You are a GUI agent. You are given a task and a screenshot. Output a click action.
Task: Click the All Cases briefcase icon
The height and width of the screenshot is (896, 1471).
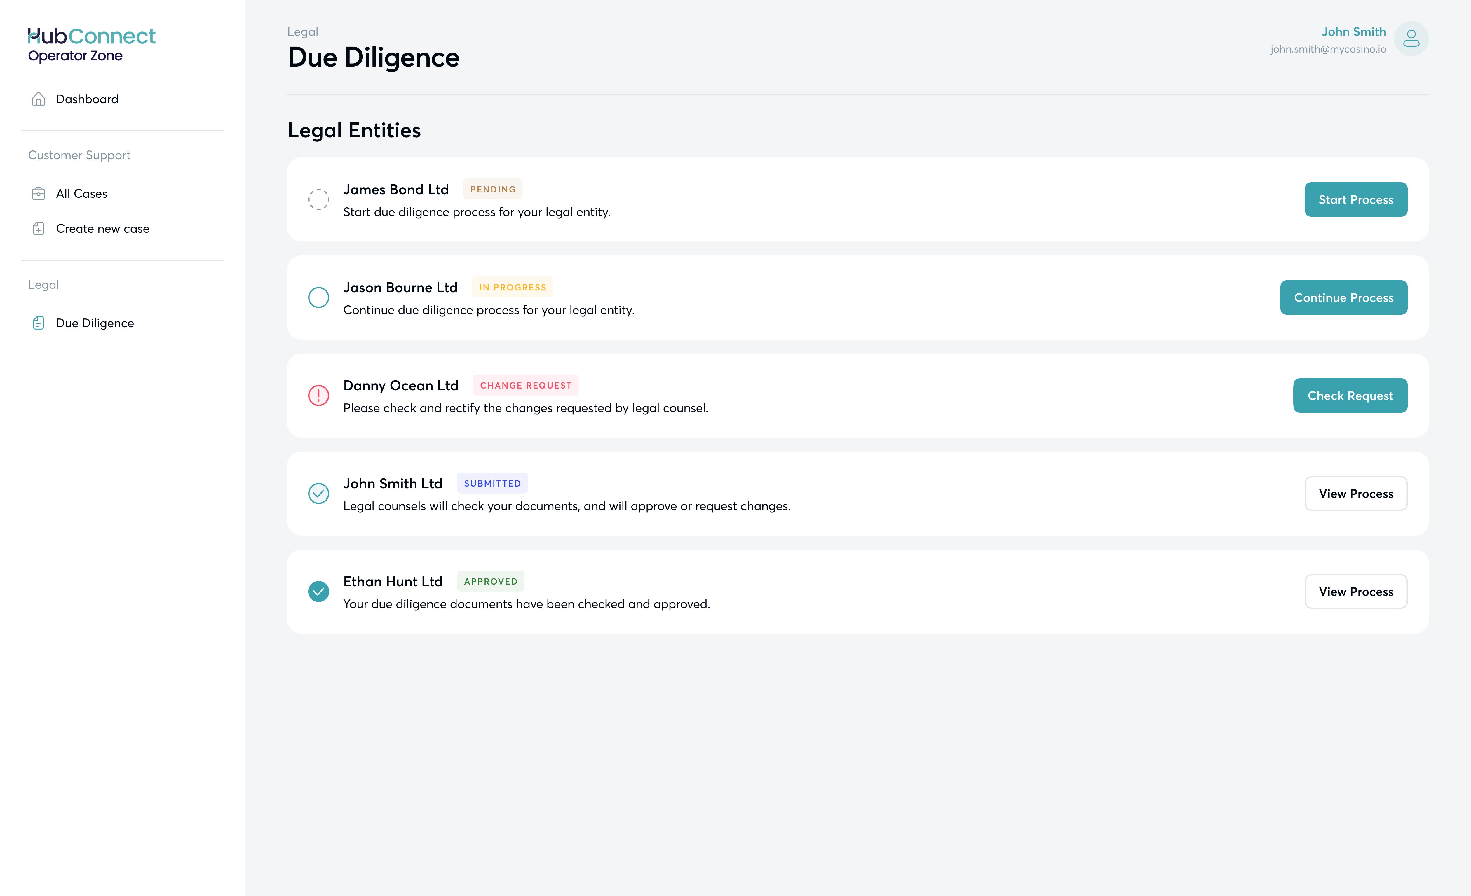[38, 194]
